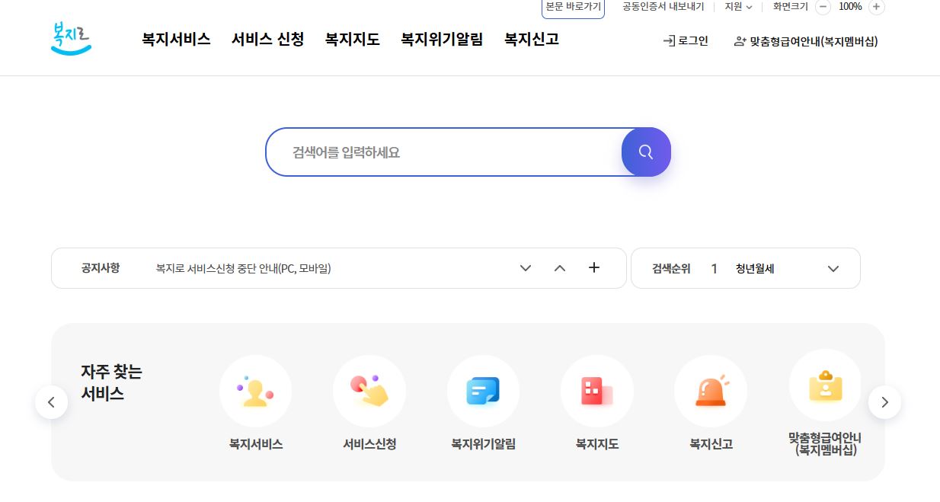
Task: Click the 서비스신청 hand-click icon
Action: (x=369, y=391)
